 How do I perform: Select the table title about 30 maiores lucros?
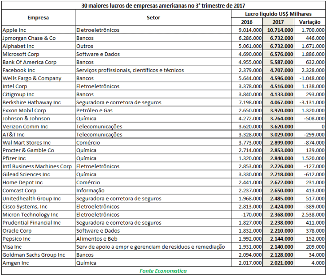pyautogui.click(x=163, y=6)
